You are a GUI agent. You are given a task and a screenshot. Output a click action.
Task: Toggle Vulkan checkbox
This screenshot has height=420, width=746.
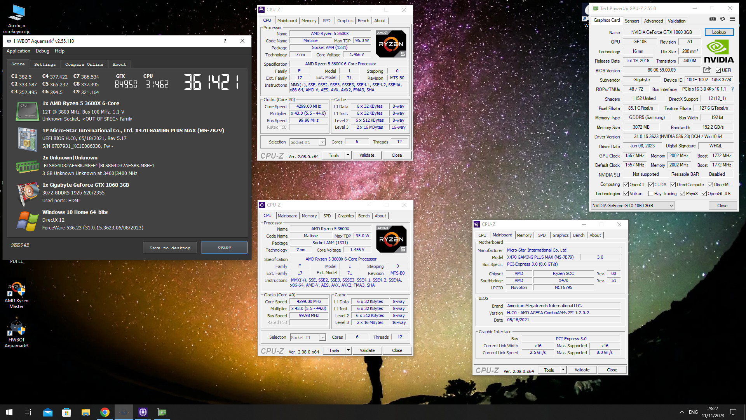coord(626,194)
